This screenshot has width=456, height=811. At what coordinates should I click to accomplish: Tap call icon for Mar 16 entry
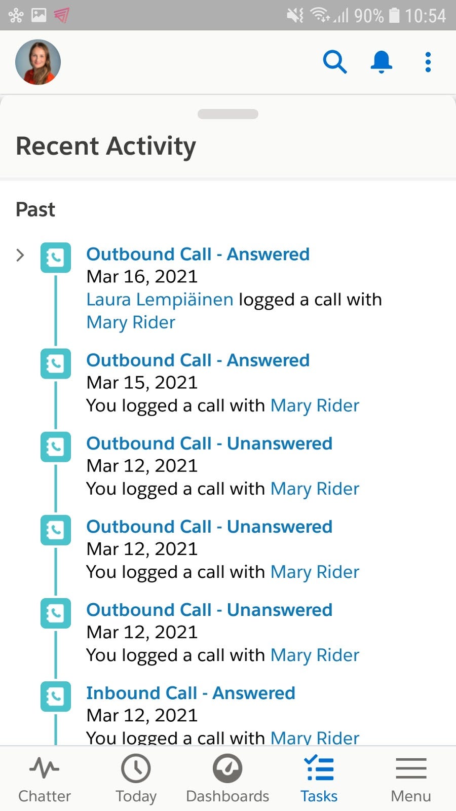(56, 257)
